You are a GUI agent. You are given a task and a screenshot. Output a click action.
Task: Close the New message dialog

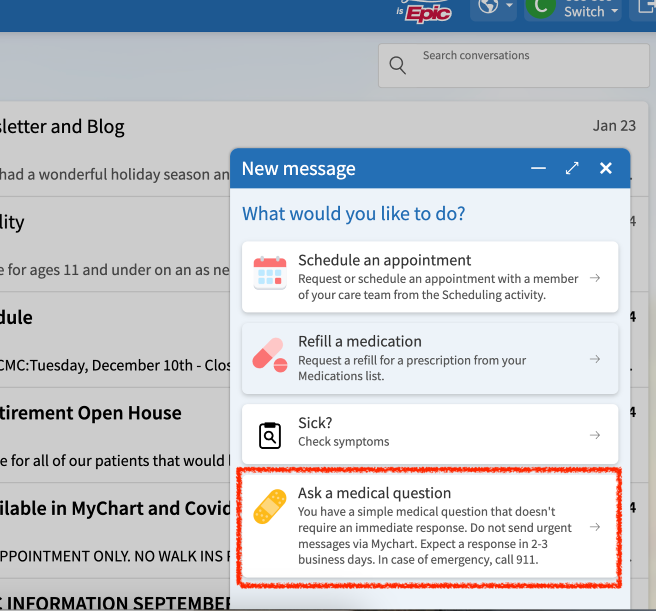(x=606, y=168)
